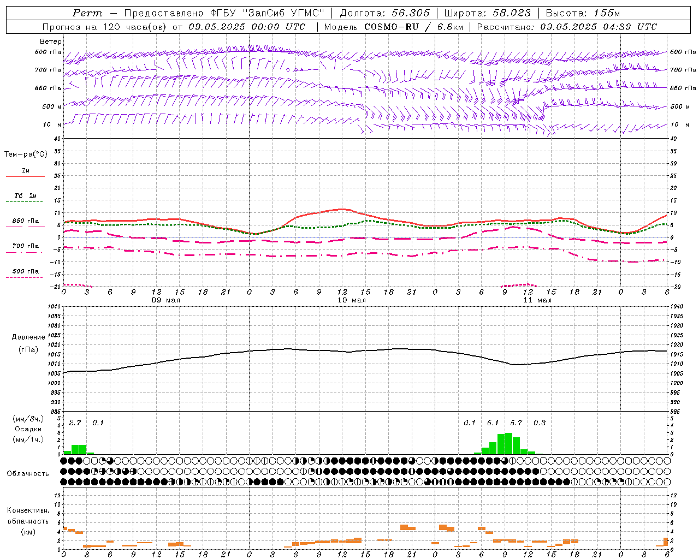
Task: Click the 'Конвективн.' convective cloud label
Action: (28, 510)
